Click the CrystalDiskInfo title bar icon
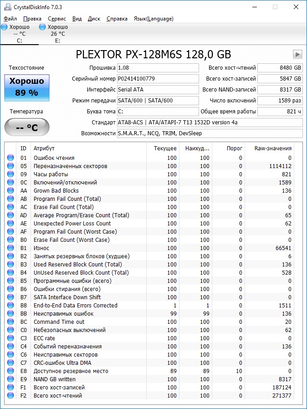This screenshot has width=307, height=409. 8,7
